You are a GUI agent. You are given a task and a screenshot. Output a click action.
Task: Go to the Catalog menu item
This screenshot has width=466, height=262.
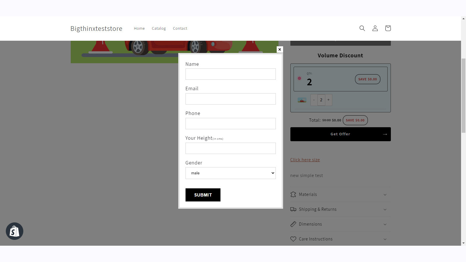pyautogui.click(x=159, y=28)
